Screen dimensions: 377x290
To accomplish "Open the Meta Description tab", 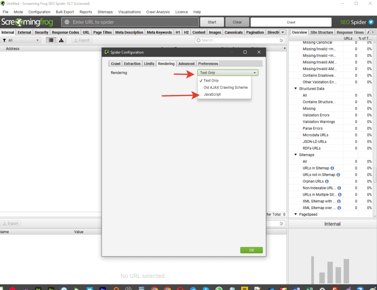I will [x=129, y=32].
